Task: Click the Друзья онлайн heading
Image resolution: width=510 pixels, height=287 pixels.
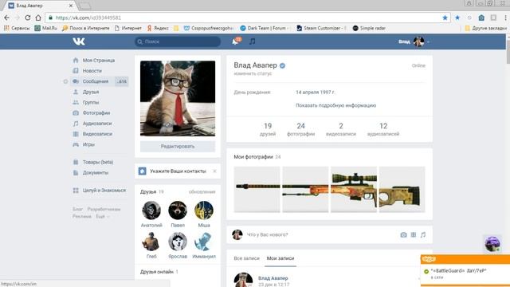Action: (157, 272)
